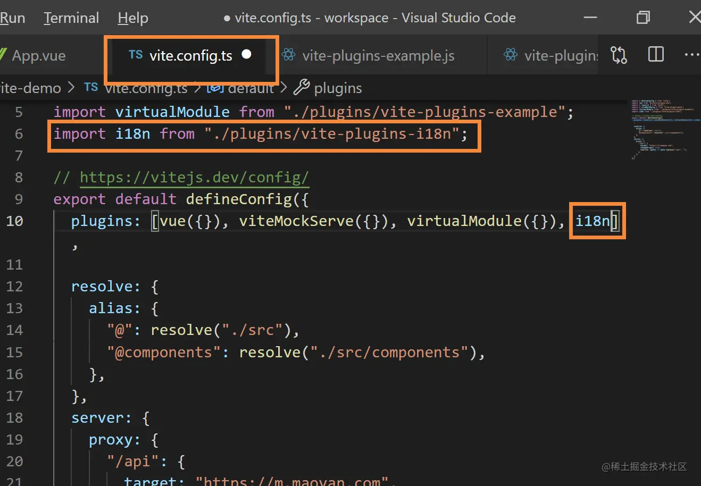Click the unsaved dot on vite.config.ts tab

(x=246, y=54)
